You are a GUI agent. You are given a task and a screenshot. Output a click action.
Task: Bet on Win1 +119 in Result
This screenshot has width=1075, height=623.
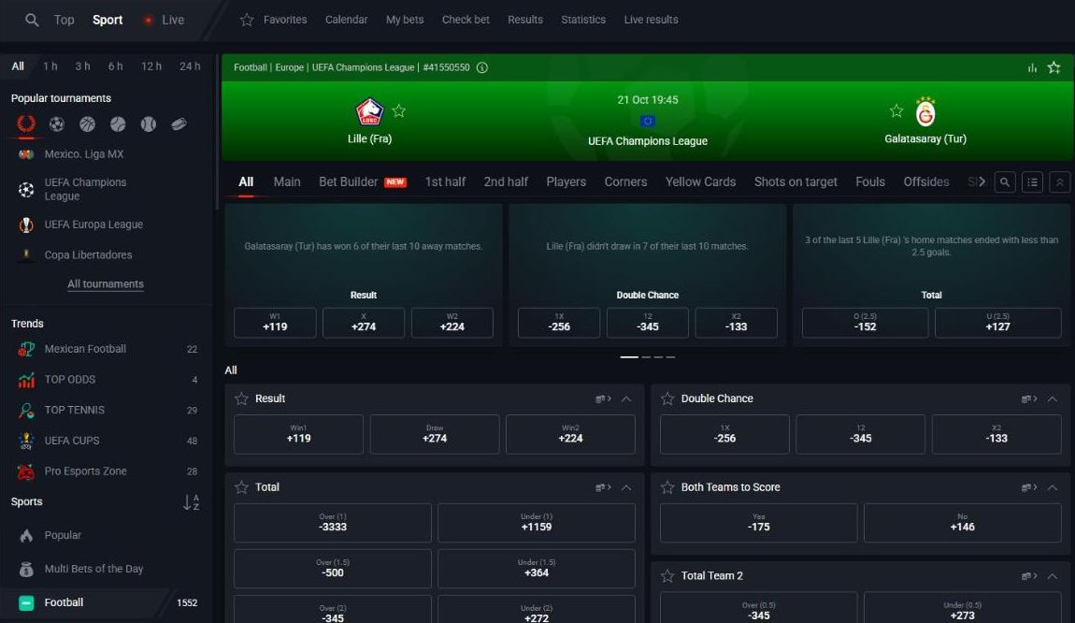click(298, 434)
